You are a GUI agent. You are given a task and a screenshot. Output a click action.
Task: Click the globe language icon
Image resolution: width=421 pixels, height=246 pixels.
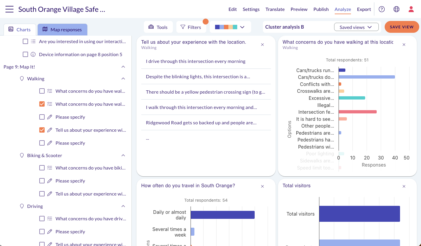tap(396, 9)
